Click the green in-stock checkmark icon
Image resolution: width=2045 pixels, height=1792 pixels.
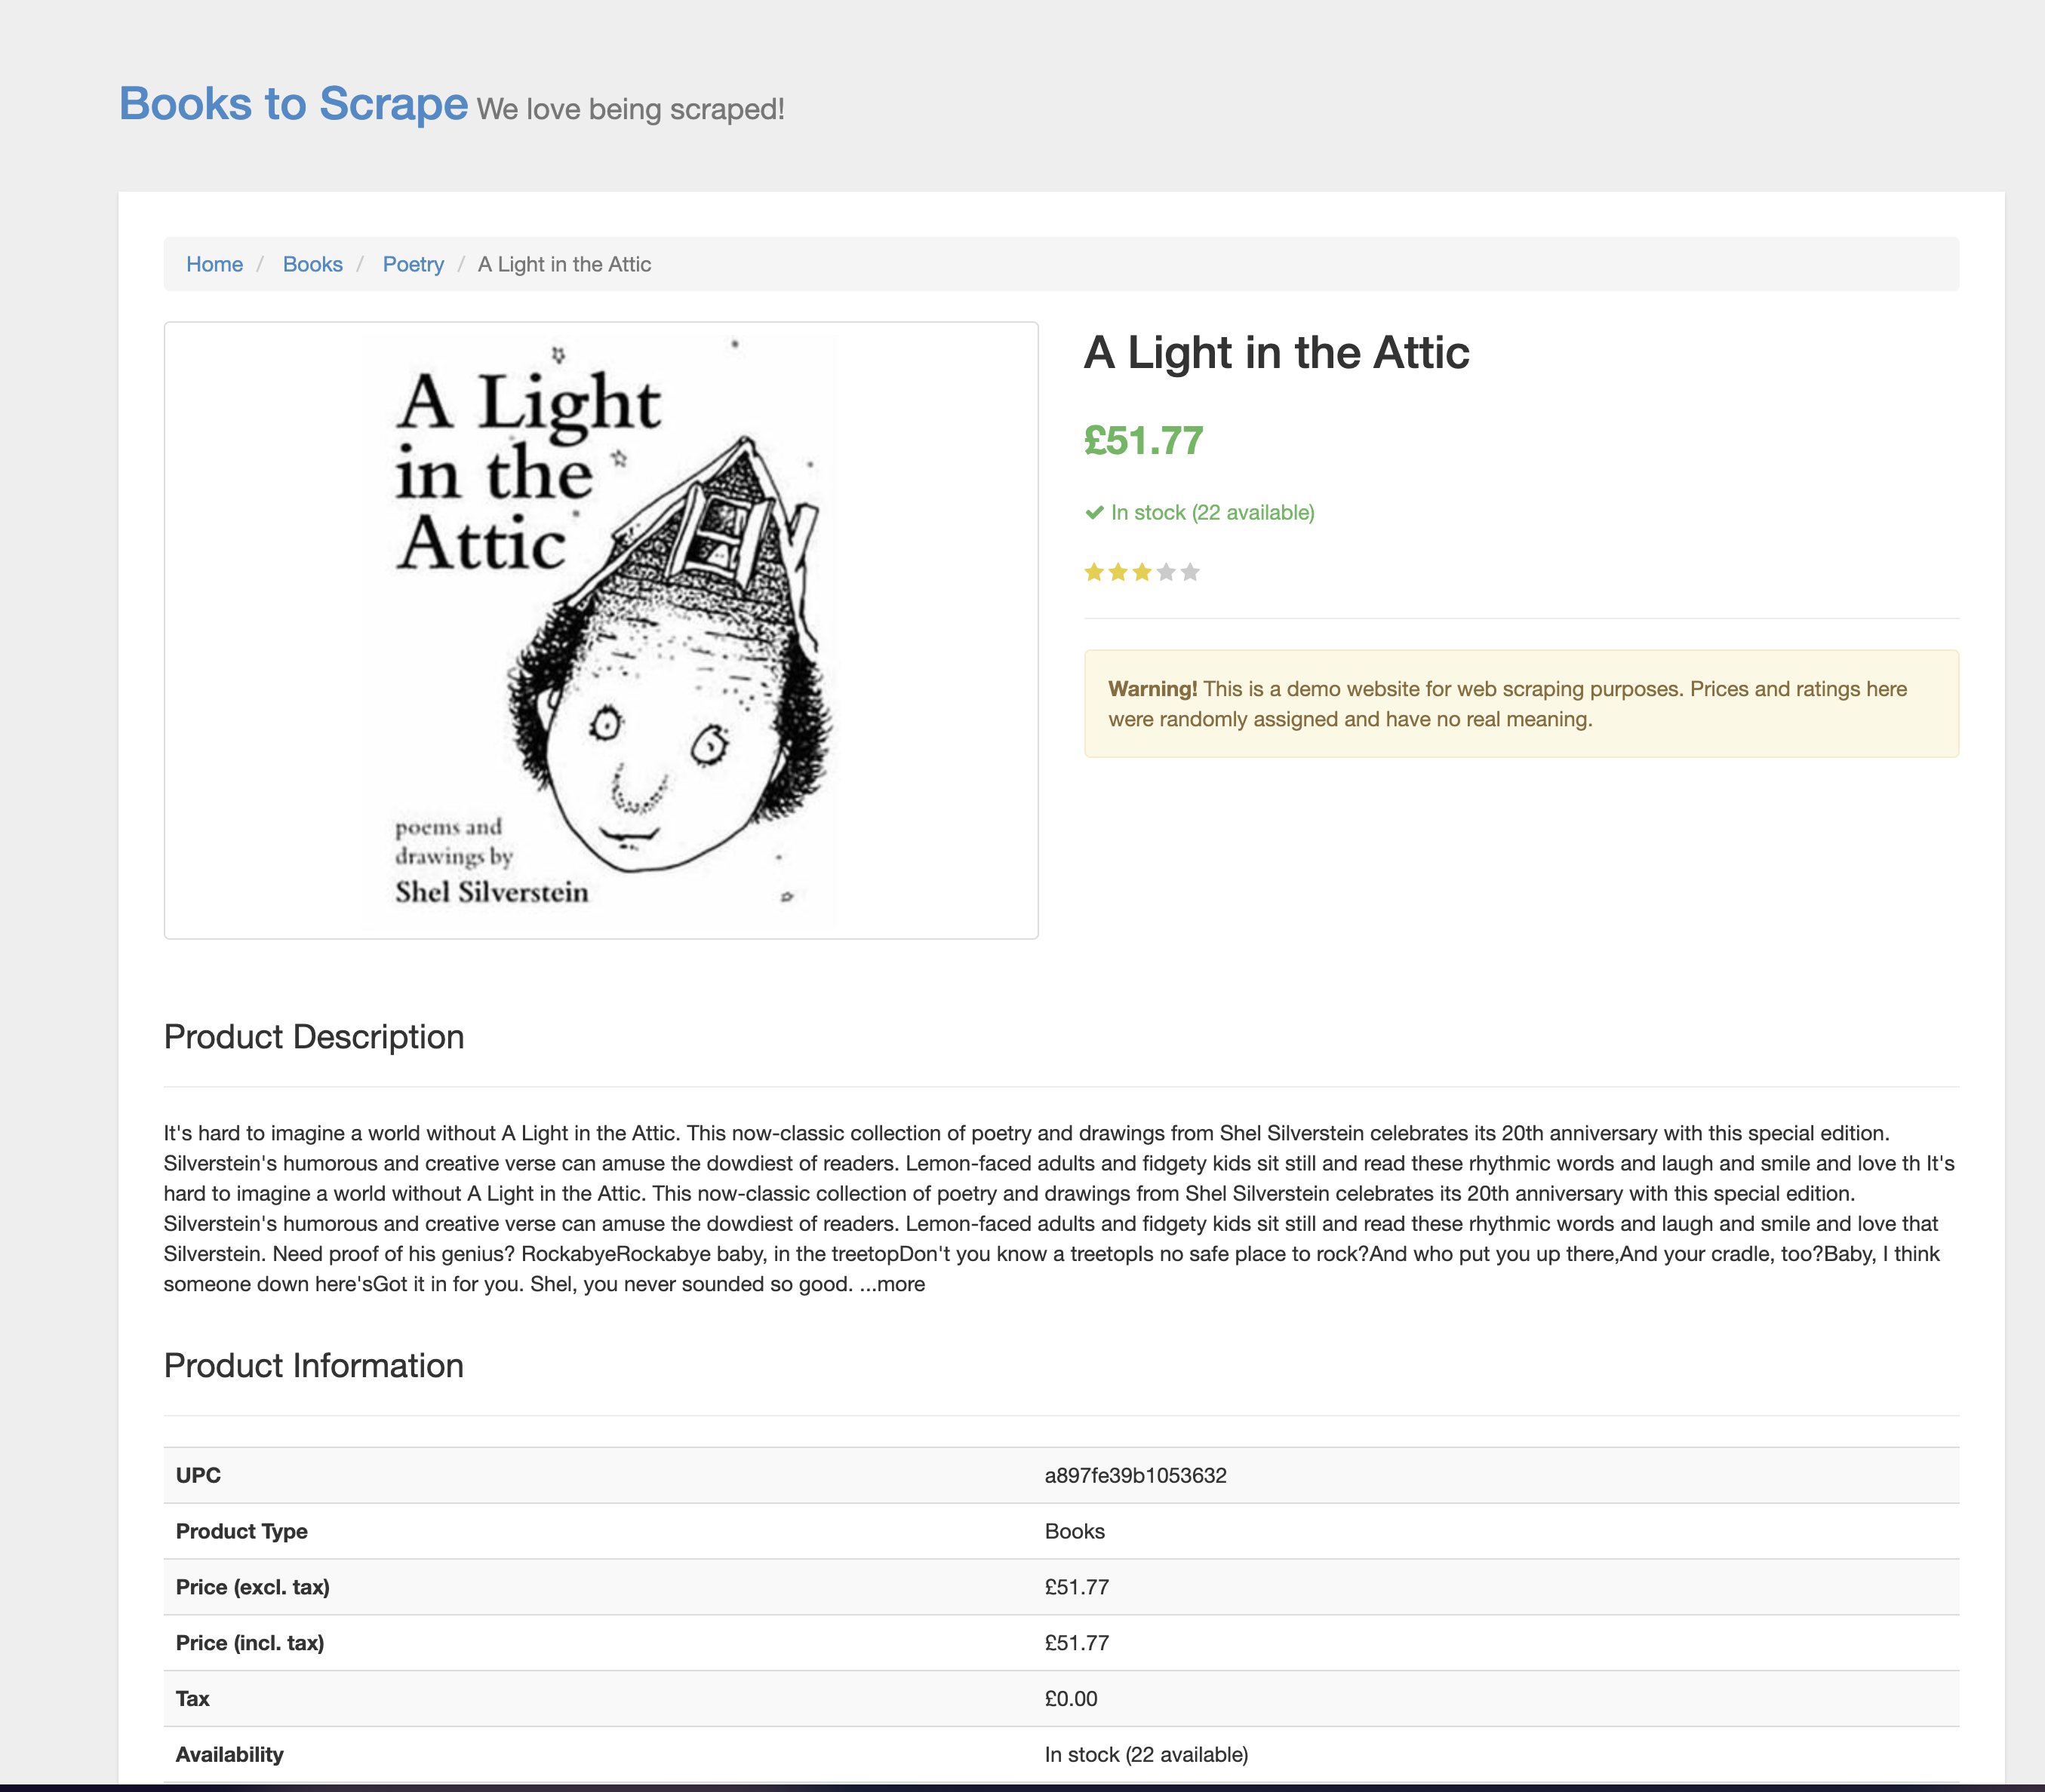pyautogui.click(x=1094, y=513)
